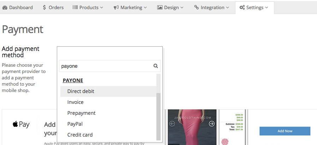Go to the Orders tab
The width and height of the screenshot is (317, 145).
pos(54,7)
